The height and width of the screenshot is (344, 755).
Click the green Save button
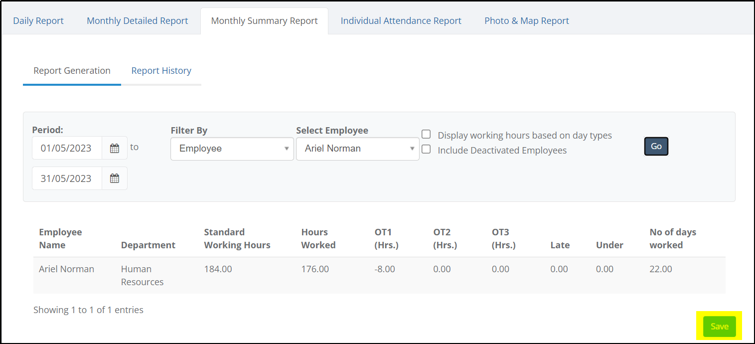point(720,327)
